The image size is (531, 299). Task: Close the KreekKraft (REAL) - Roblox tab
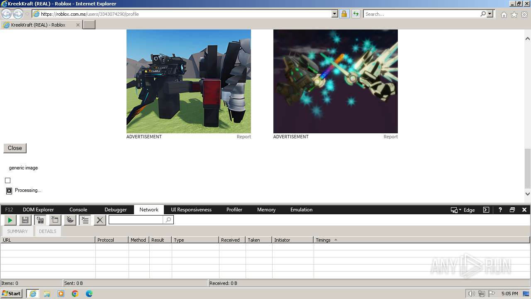coord(78,25)
